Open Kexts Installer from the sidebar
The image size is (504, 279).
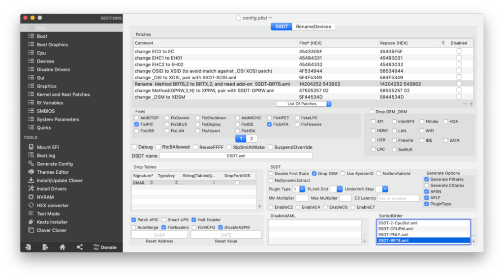point(51,222)
